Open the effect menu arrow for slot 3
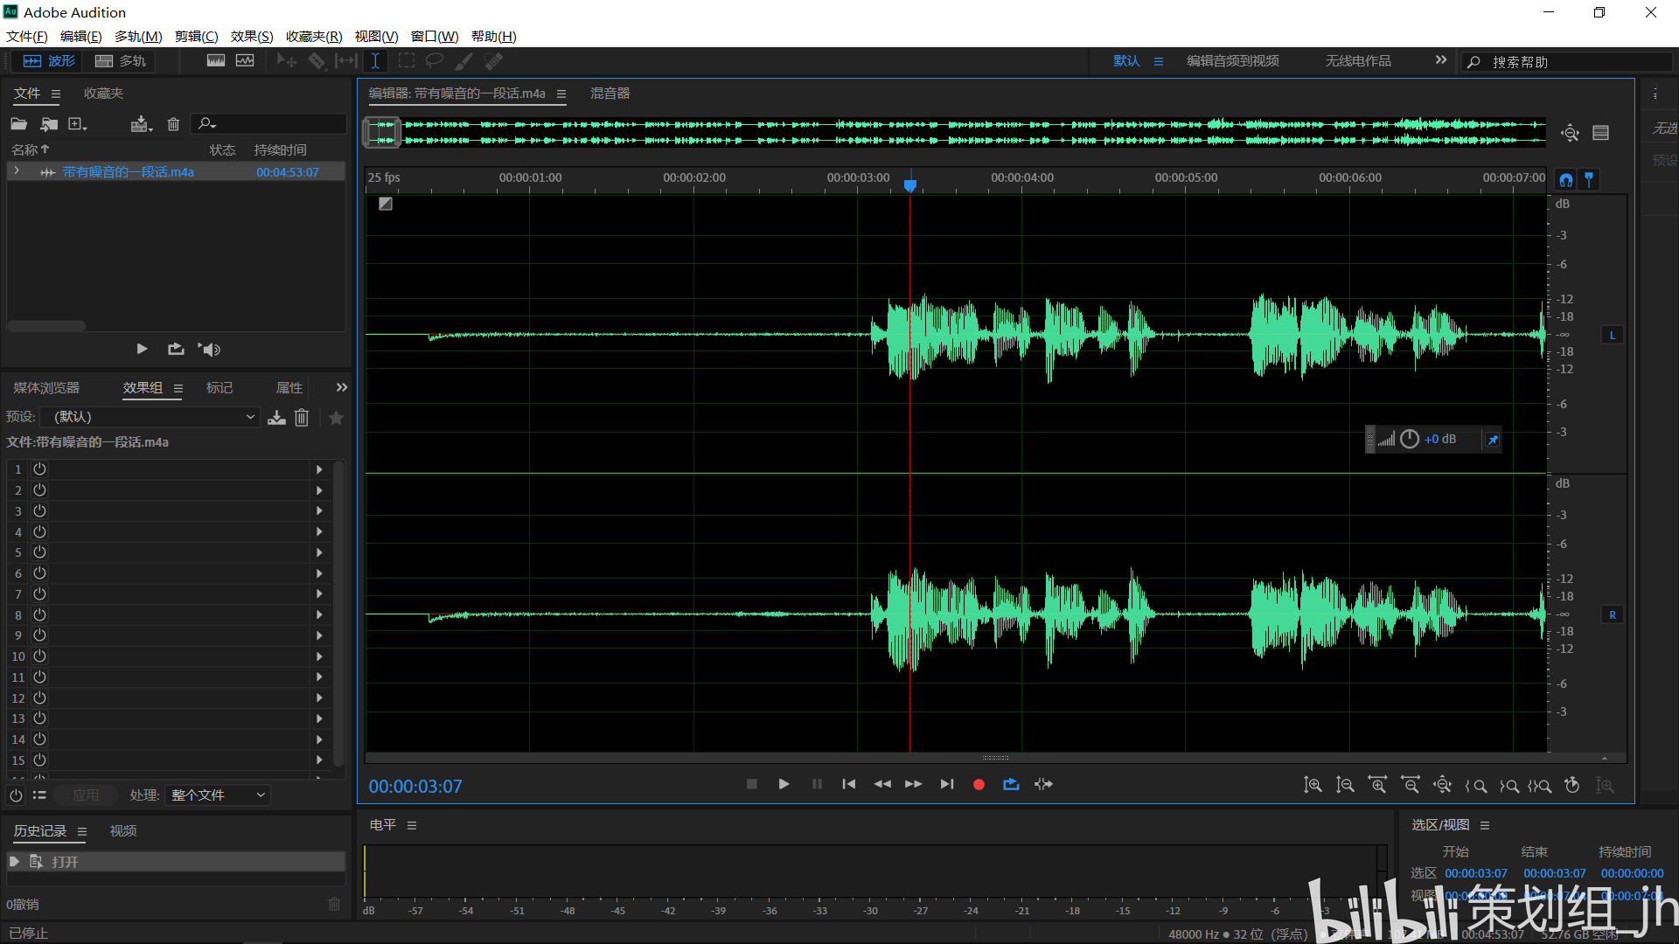1679x944 pixels. [319, 511]
